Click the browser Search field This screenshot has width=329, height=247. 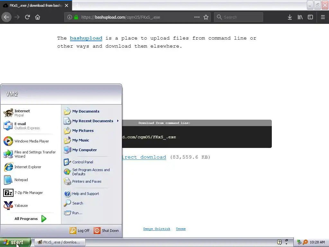238,17
